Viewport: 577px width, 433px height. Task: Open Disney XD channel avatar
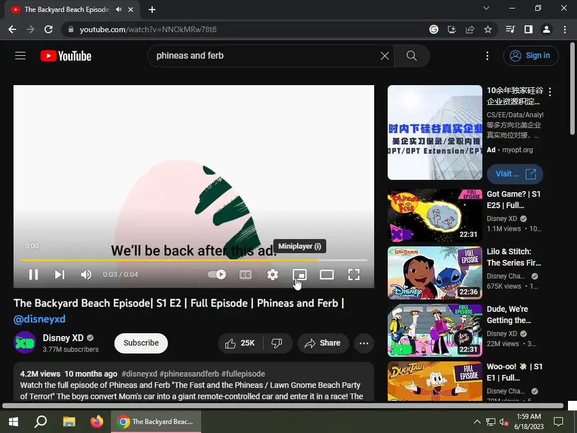click(x=25, y=342)
